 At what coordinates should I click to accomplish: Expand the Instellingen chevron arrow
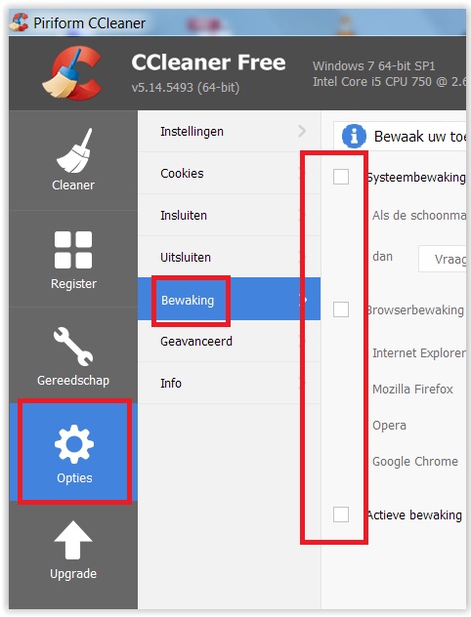coord(302,131)
